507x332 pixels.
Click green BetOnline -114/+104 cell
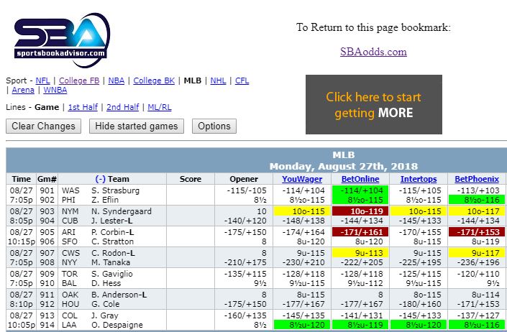click(360, 190)
